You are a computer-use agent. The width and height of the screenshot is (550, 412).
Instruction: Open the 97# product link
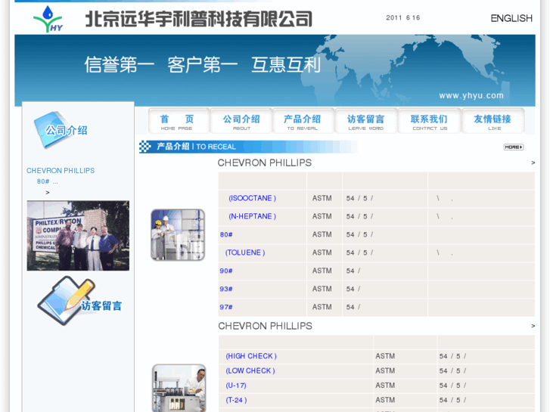click(226, 307)
